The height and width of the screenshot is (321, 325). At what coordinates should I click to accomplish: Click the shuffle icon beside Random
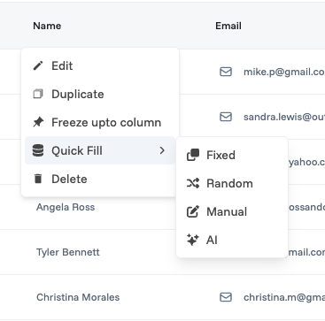click(x=193, y=183)
